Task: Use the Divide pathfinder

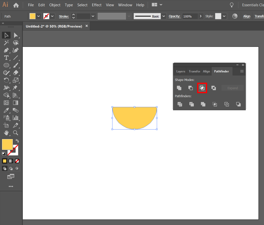Action: tap(180, 104)
